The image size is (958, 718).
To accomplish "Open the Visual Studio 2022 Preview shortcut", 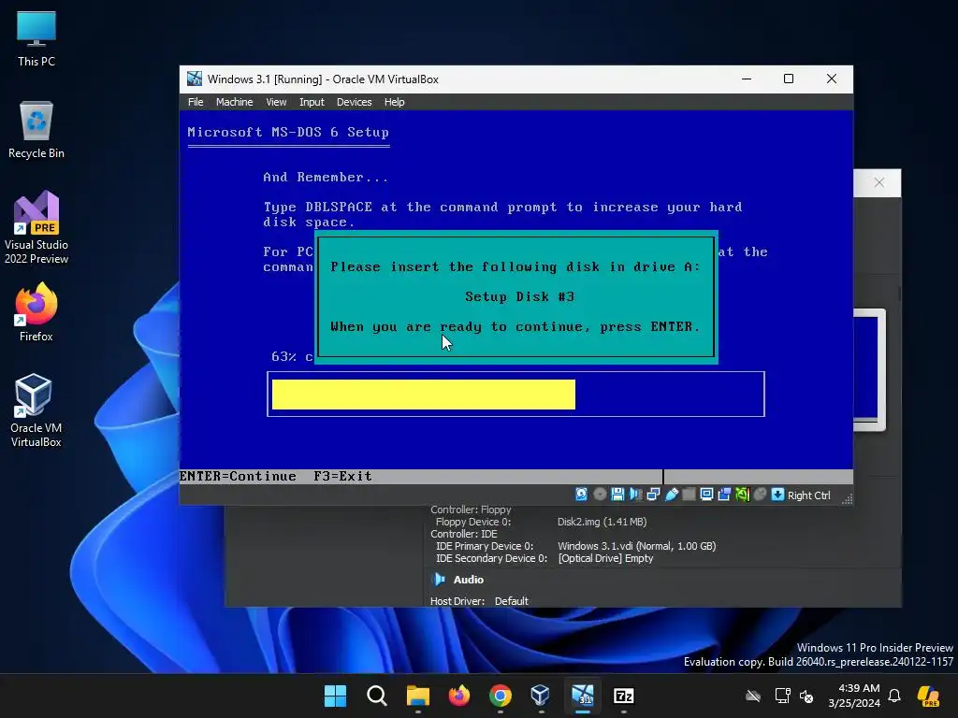I will click(x=36, y=227).
